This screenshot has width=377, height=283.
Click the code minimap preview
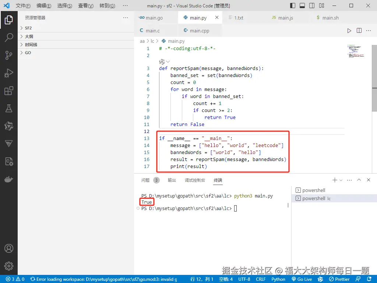coord(356,51)
